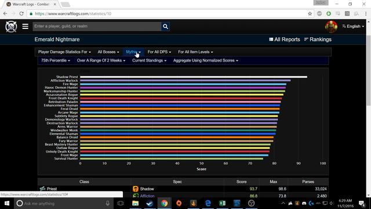The image size is (371, 209).
Task: Open the Player Damage Statistics For dropdown
Action: tap(64, 52)
